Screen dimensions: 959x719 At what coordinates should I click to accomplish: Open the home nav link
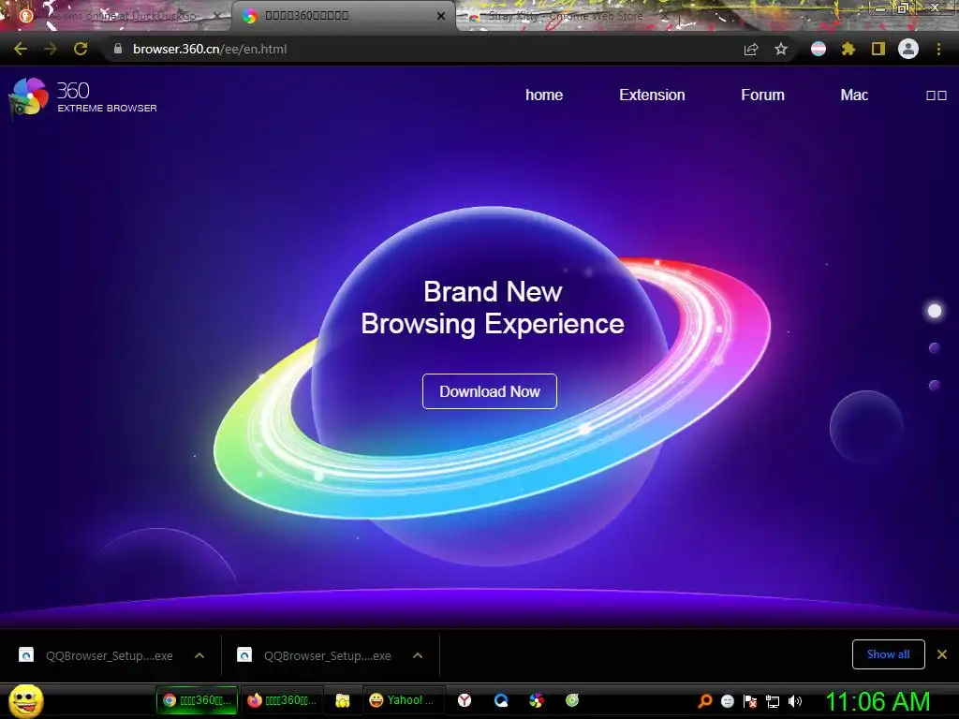(544, 95)
